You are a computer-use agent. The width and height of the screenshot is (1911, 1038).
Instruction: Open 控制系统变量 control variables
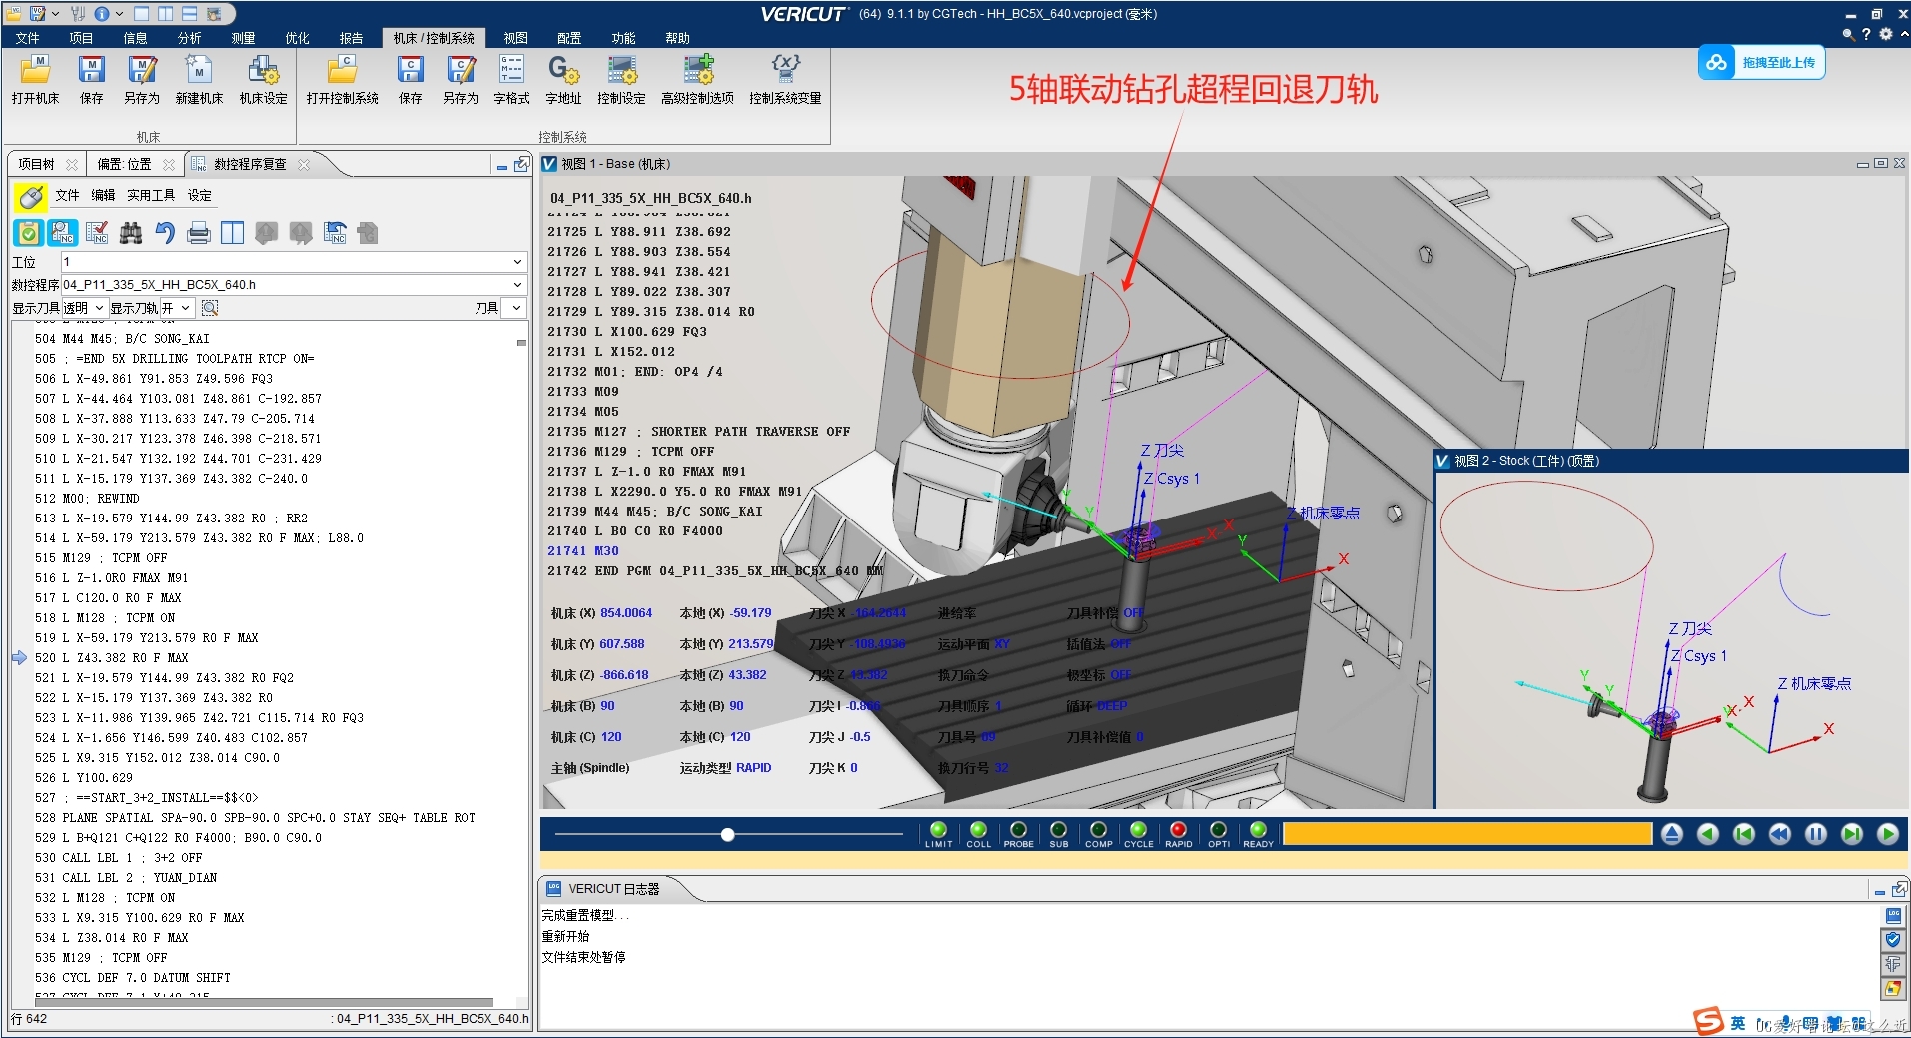coord(785,80)
